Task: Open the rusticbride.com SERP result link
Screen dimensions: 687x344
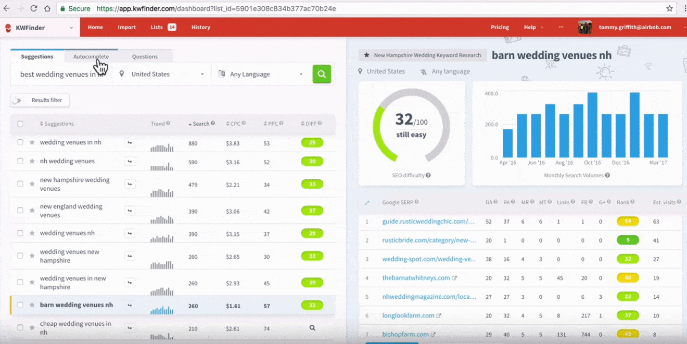Action: [429, 241]
